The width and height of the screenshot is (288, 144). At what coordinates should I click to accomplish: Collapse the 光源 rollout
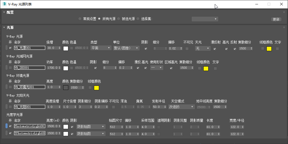pos(4,27)
